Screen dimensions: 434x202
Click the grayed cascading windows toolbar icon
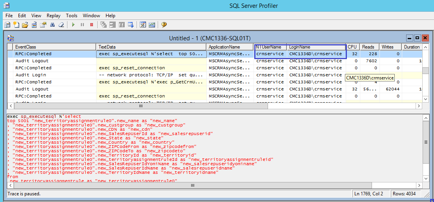point(104,25)
